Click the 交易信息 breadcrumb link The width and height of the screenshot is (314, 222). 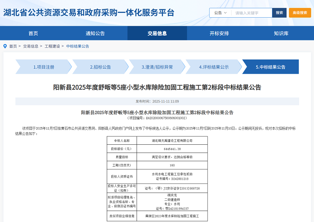click(x=31, y=46)
